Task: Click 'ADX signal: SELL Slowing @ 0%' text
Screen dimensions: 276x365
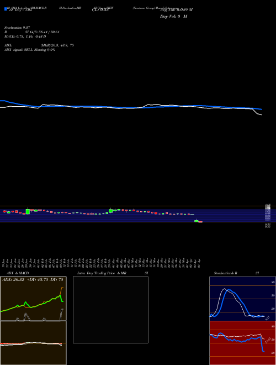Action: [30, 50]
